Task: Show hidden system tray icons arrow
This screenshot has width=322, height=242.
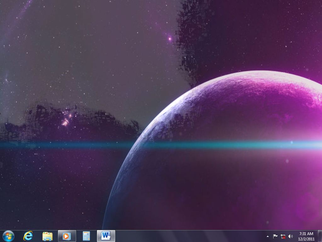Action: pyautogui.click(x=268, y=236)
